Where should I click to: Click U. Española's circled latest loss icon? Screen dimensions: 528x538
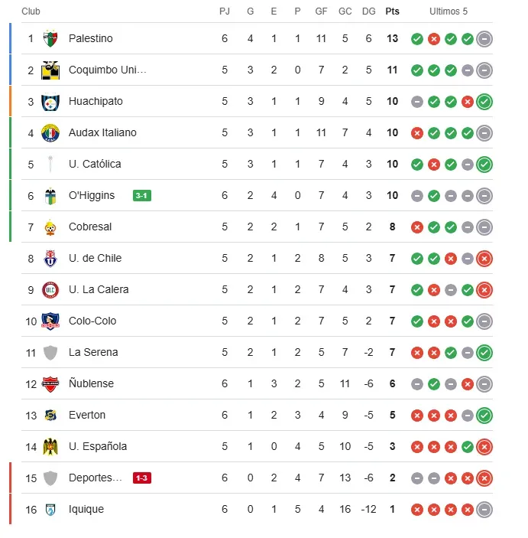pyautogui.click(x=484, y=446)
